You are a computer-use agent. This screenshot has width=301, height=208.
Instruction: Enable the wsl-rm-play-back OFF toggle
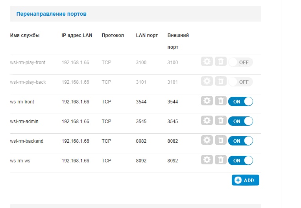click(x=240, y=82)
